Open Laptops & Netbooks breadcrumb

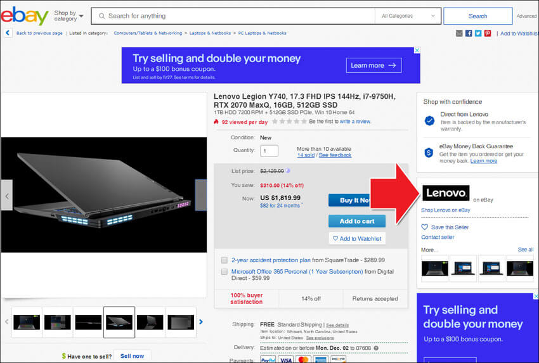[210, 34]
